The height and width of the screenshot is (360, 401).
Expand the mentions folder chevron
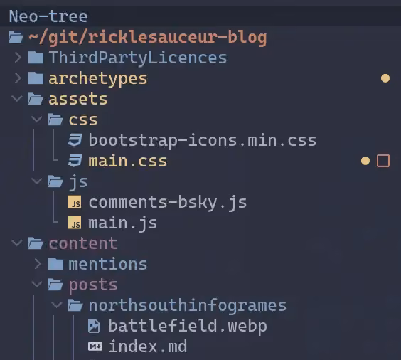[x=38, y=264]
